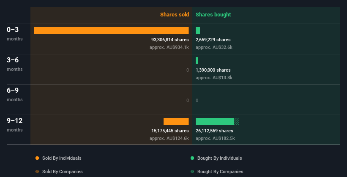The image size is (347, 177).
Task: Click the hatched company segment of 9–12 bought bar
Action: (237, 121)
